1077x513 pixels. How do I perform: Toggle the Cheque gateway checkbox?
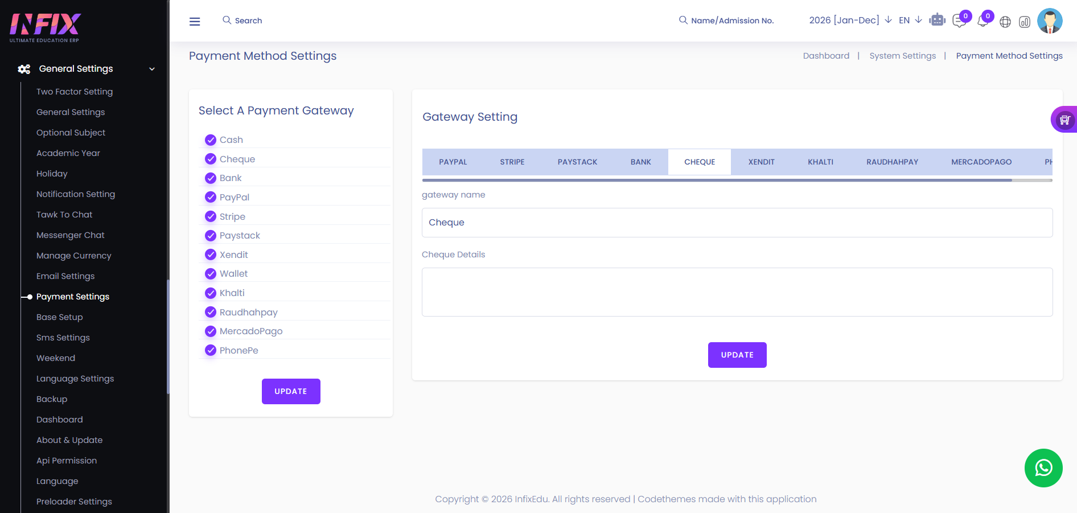tap(211, 159)
